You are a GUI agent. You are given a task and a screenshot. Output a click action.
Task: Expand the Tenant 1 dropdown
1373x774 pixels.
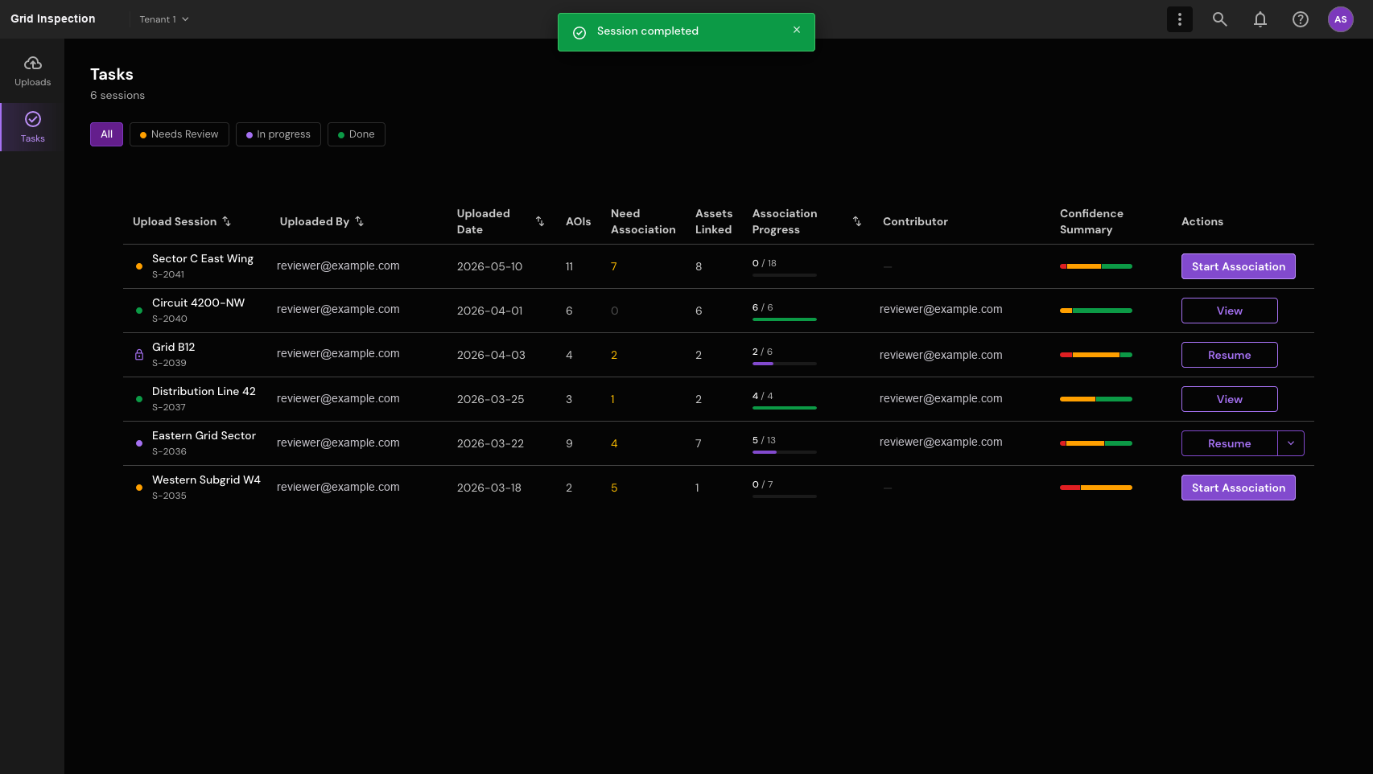164,19
